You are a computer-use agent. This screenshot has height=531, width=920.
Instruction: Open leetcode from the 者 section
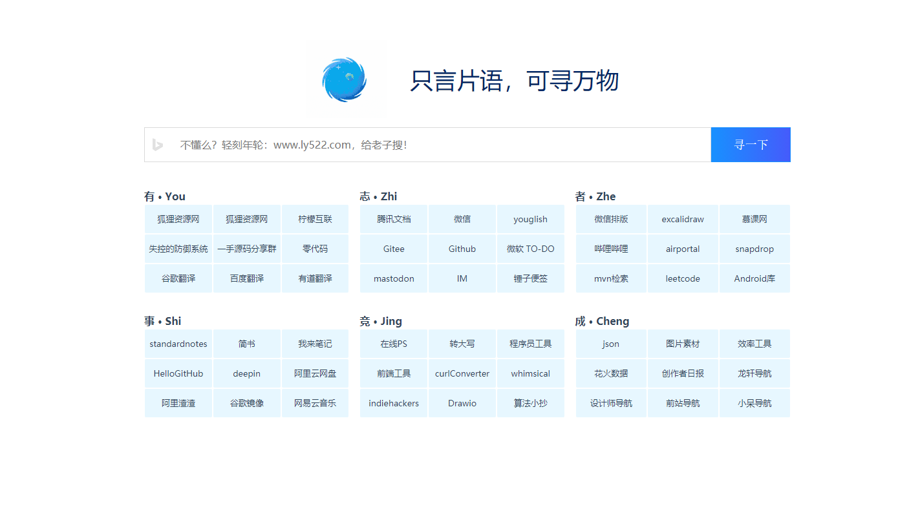[x=682, y=278]
